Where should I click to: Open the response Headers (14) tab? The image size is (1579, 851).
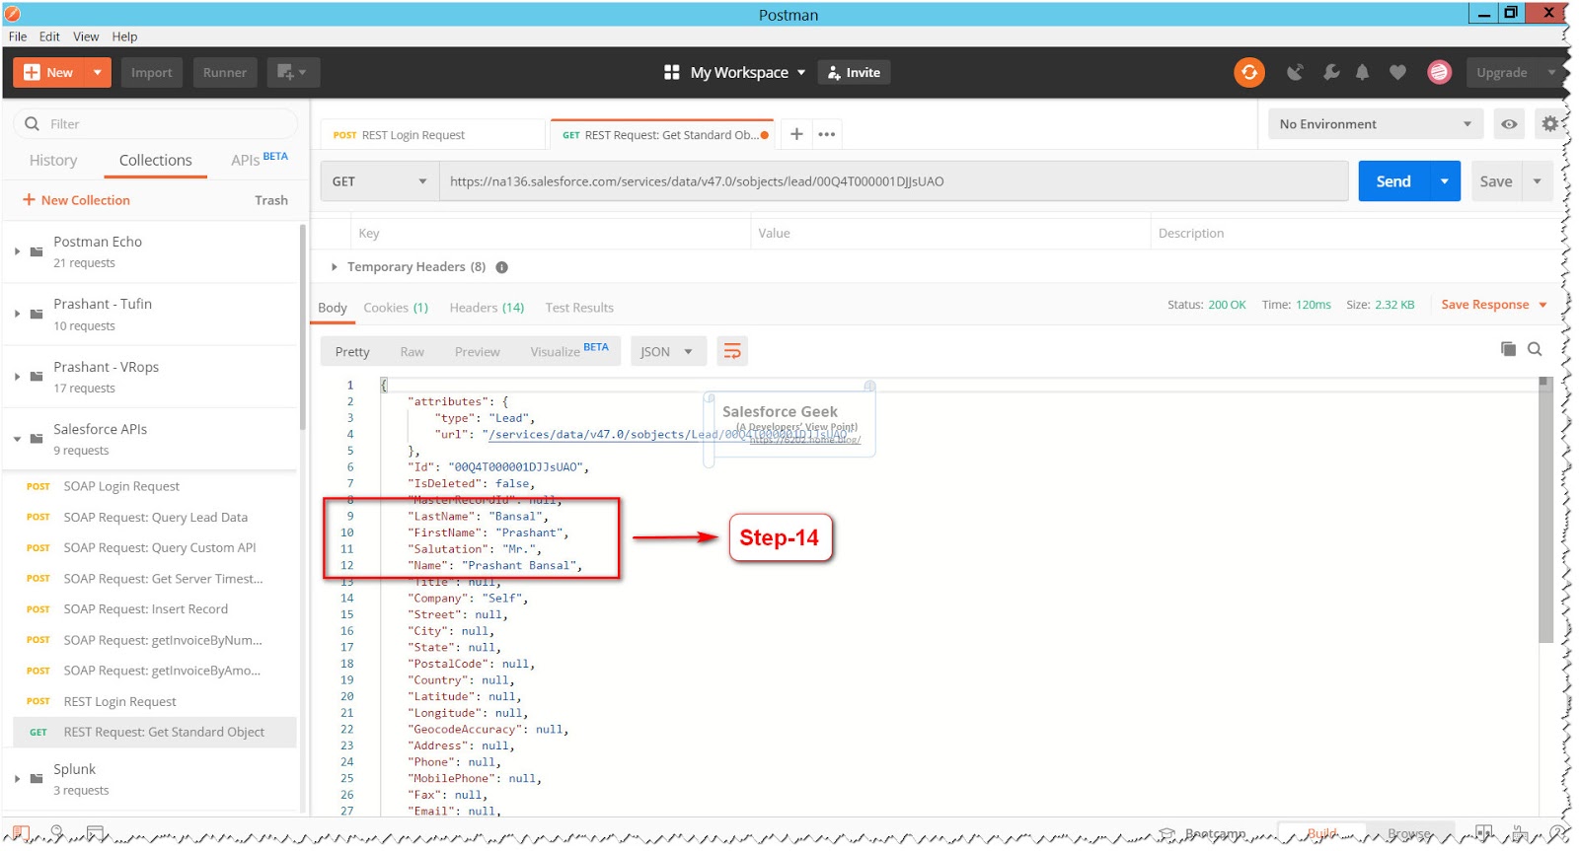click(487, 308)
